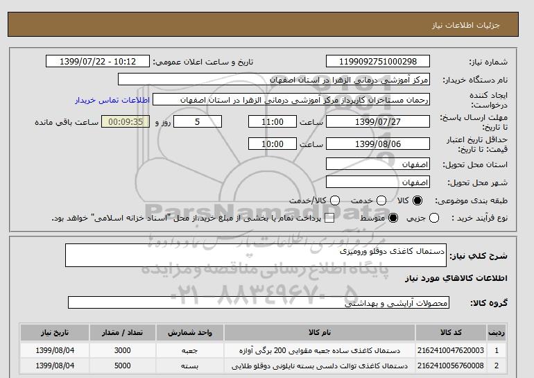This screenshot has height=378, width=534.
Task: Click the page title جزئیات اطلاعات نیاز
Action: point(465,25)
